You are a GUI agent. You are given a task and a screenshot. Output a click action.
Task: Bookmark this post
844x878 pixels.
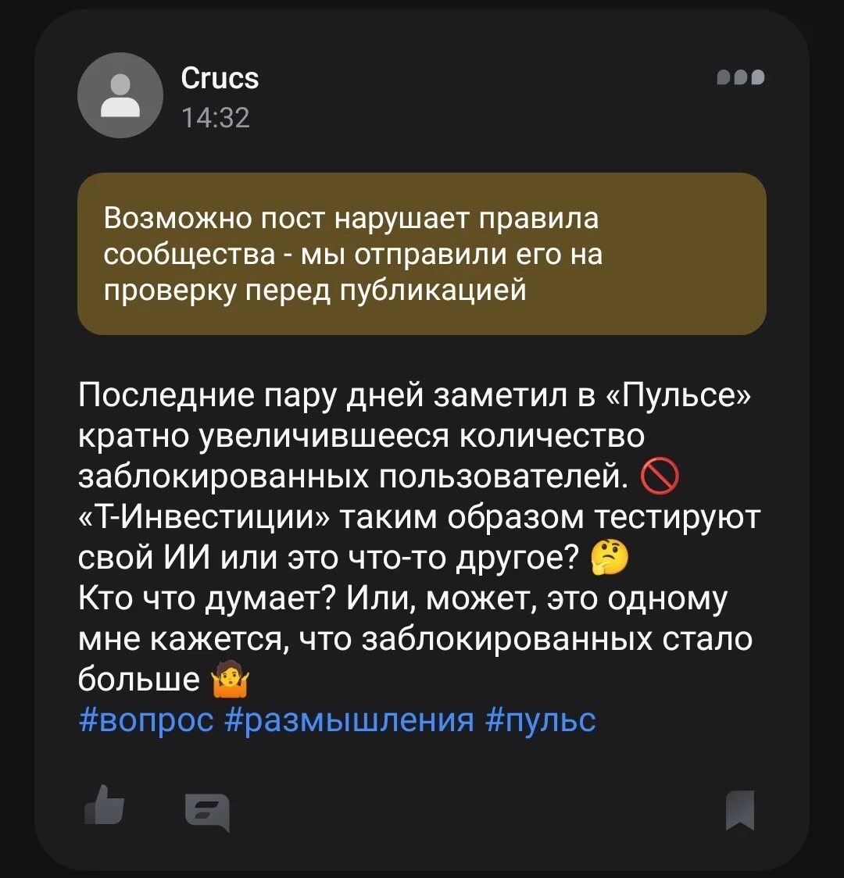pyautogui.click(x=740, y=810)
